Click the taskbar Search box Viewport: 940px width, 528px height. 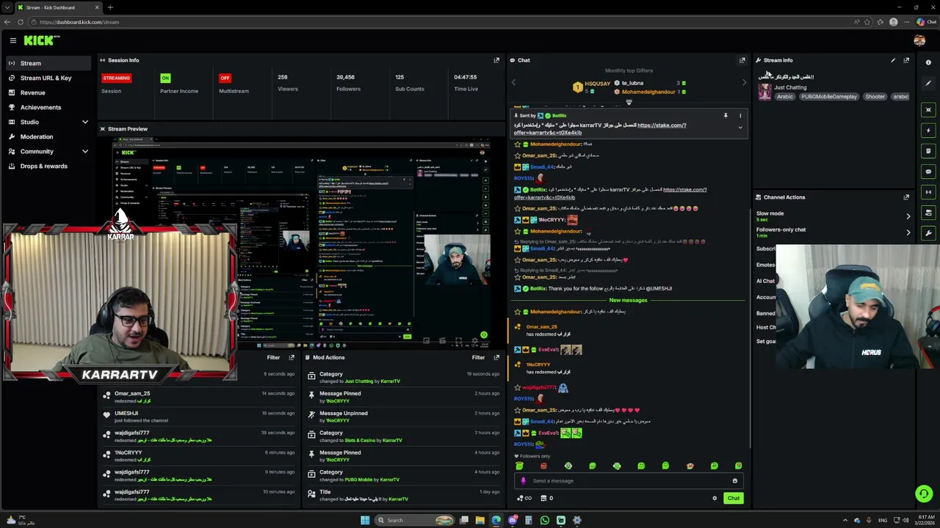[415, 521]
